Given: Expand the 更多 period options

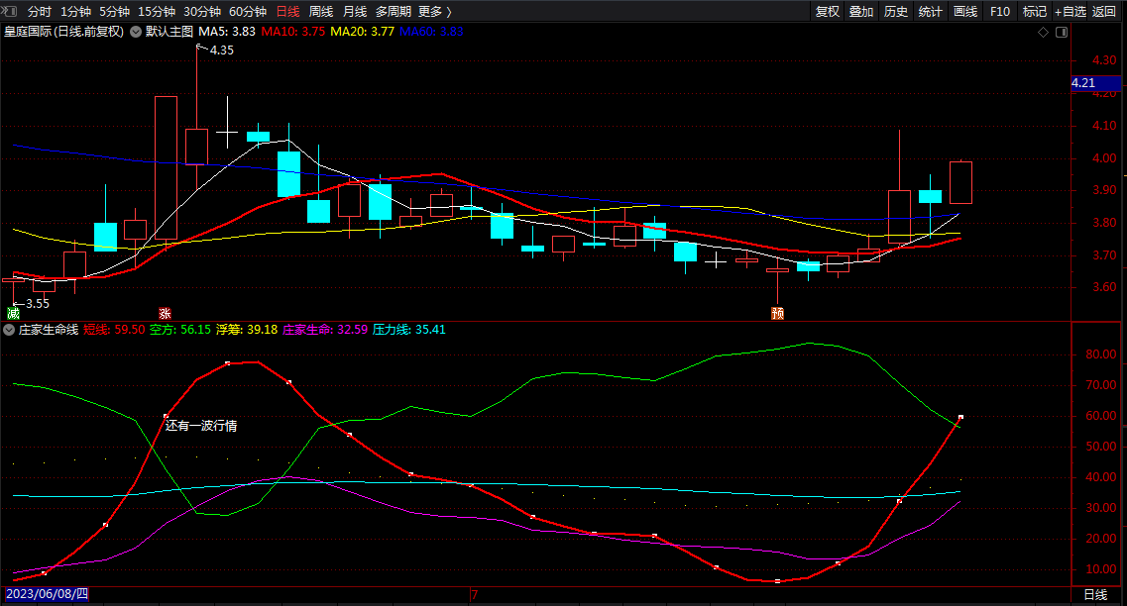Looking at the screenshot, I should tap(434, 12).
